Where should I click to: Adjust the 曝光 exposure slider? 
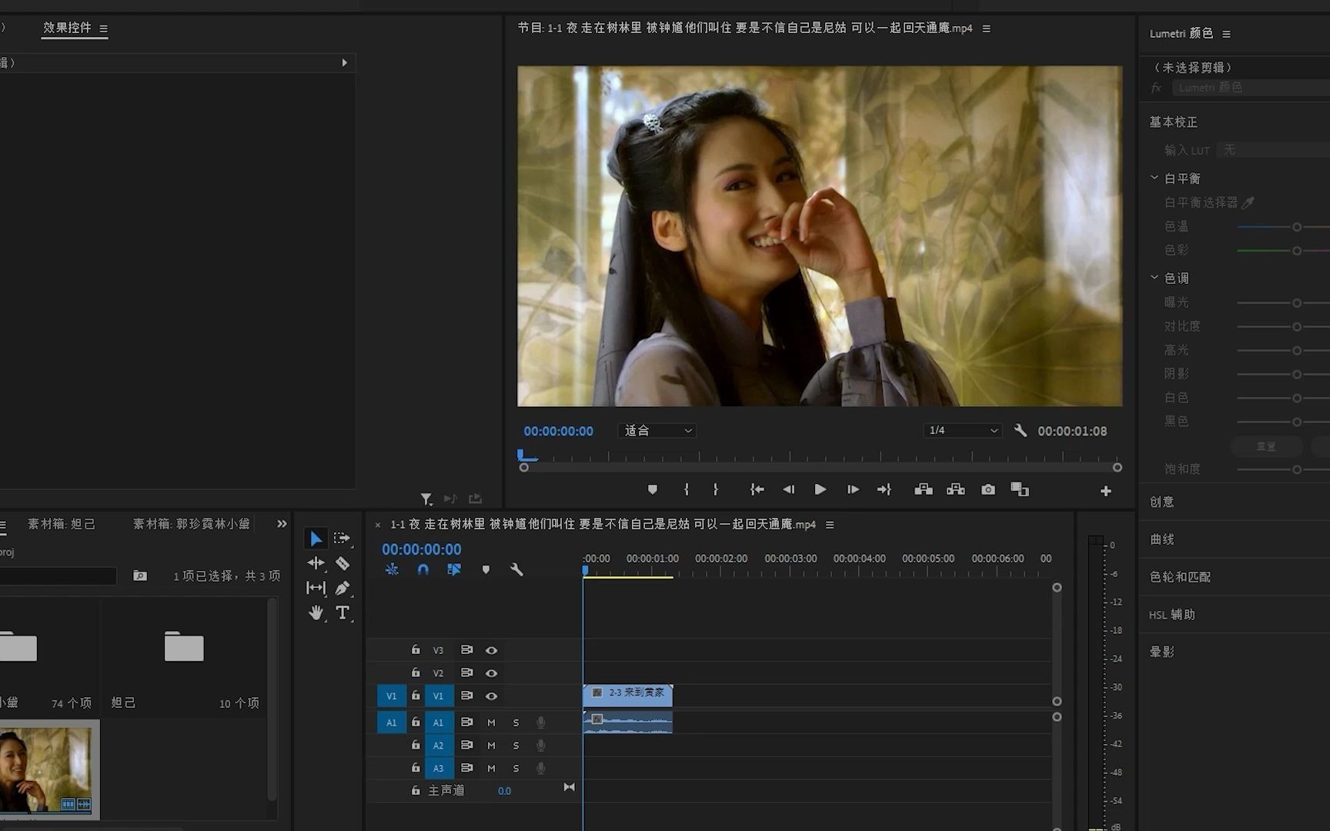coord(1297,303)
